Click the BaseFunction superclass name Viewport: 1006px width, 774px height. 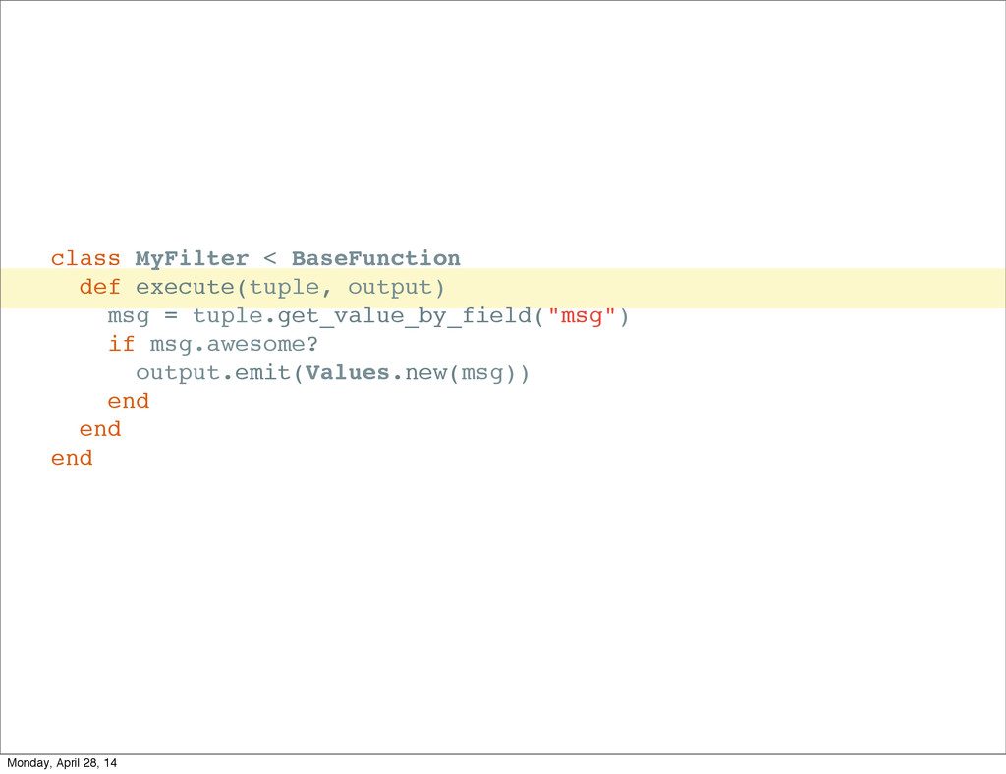(375, 258)
